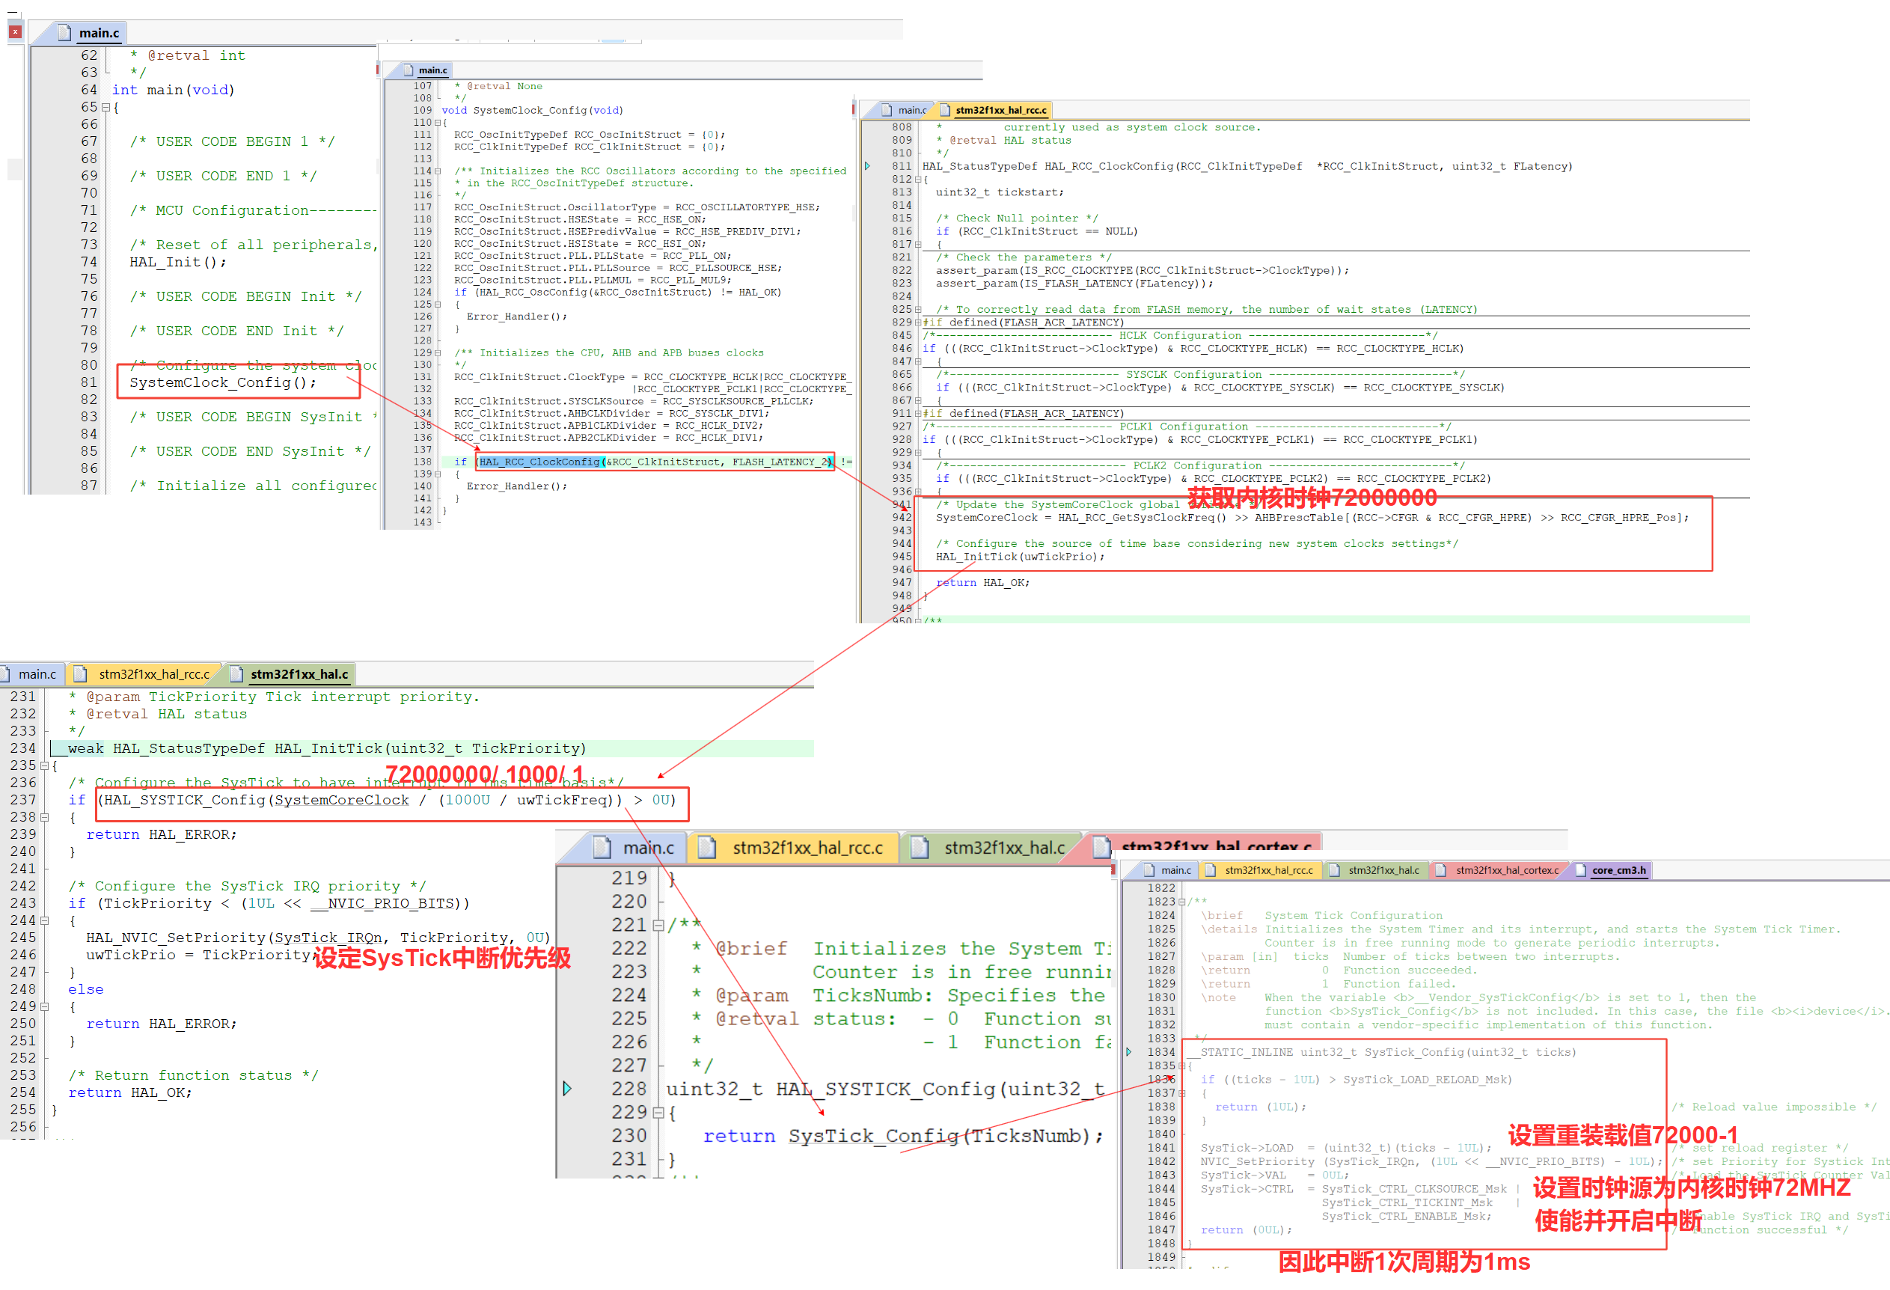This screenshot has width=1890, height=1290.
Task: Click Error_Handler(); on line 126
Action: 516,317
